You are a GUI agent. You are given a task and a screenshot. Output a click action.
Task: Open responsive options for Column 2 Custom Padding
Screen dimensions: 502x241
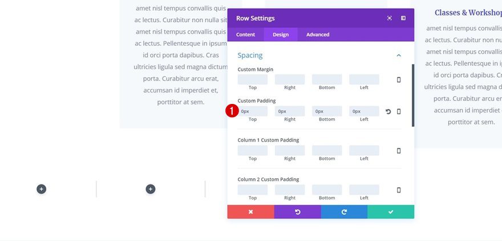(x=399, y=190)
